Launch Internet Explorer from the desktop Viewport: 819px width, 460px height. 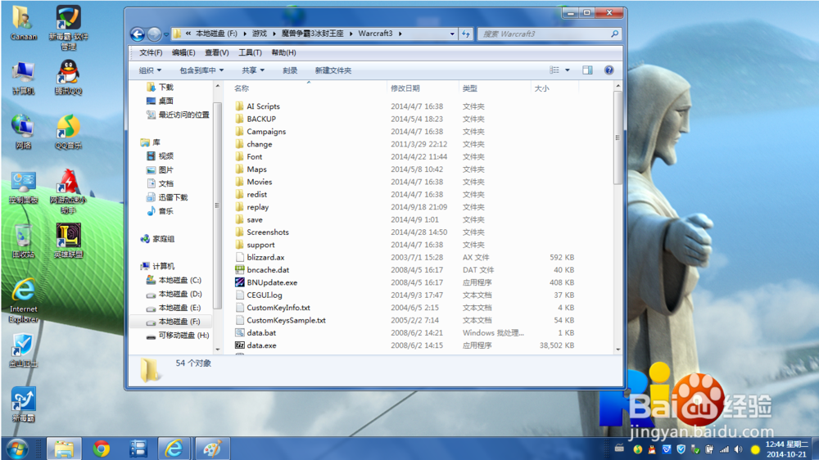pyautogui.click(x=24, y=300)
